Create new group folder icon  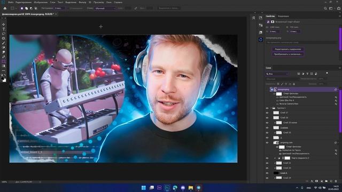click(x=327, y=181)
